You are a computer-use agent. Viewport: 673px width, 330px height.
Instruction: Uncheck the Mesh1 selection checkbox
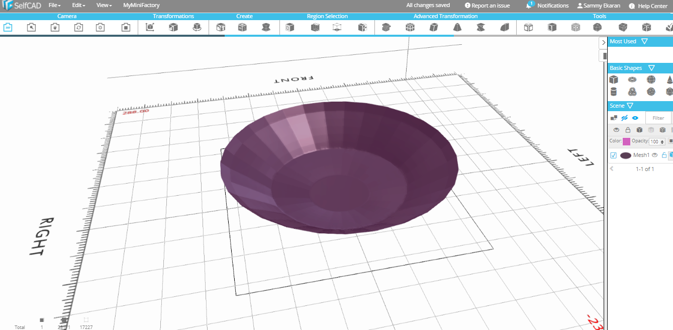point(613,155)
